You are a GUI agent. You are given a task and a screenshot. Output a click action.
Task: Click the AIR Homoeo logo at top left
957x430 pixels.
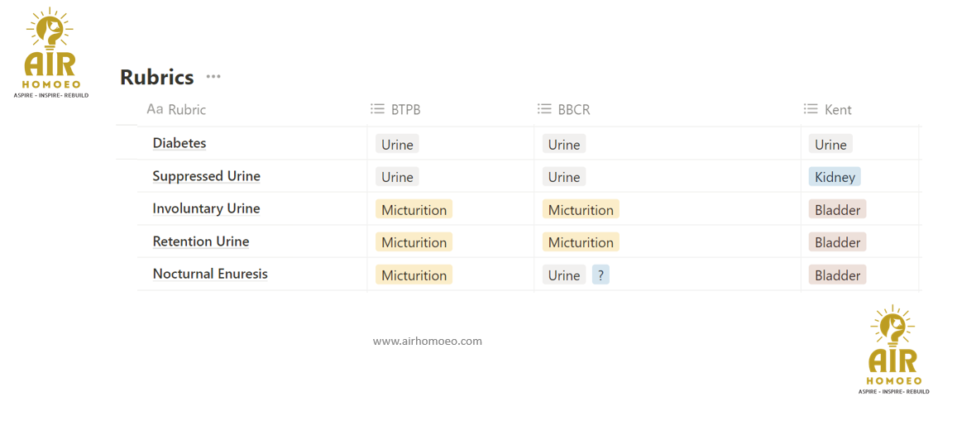click(x=51, y=53)
